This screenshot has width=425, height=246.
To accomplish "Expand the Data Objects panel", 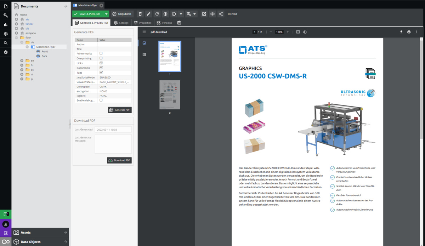I will tap(40, 242).
